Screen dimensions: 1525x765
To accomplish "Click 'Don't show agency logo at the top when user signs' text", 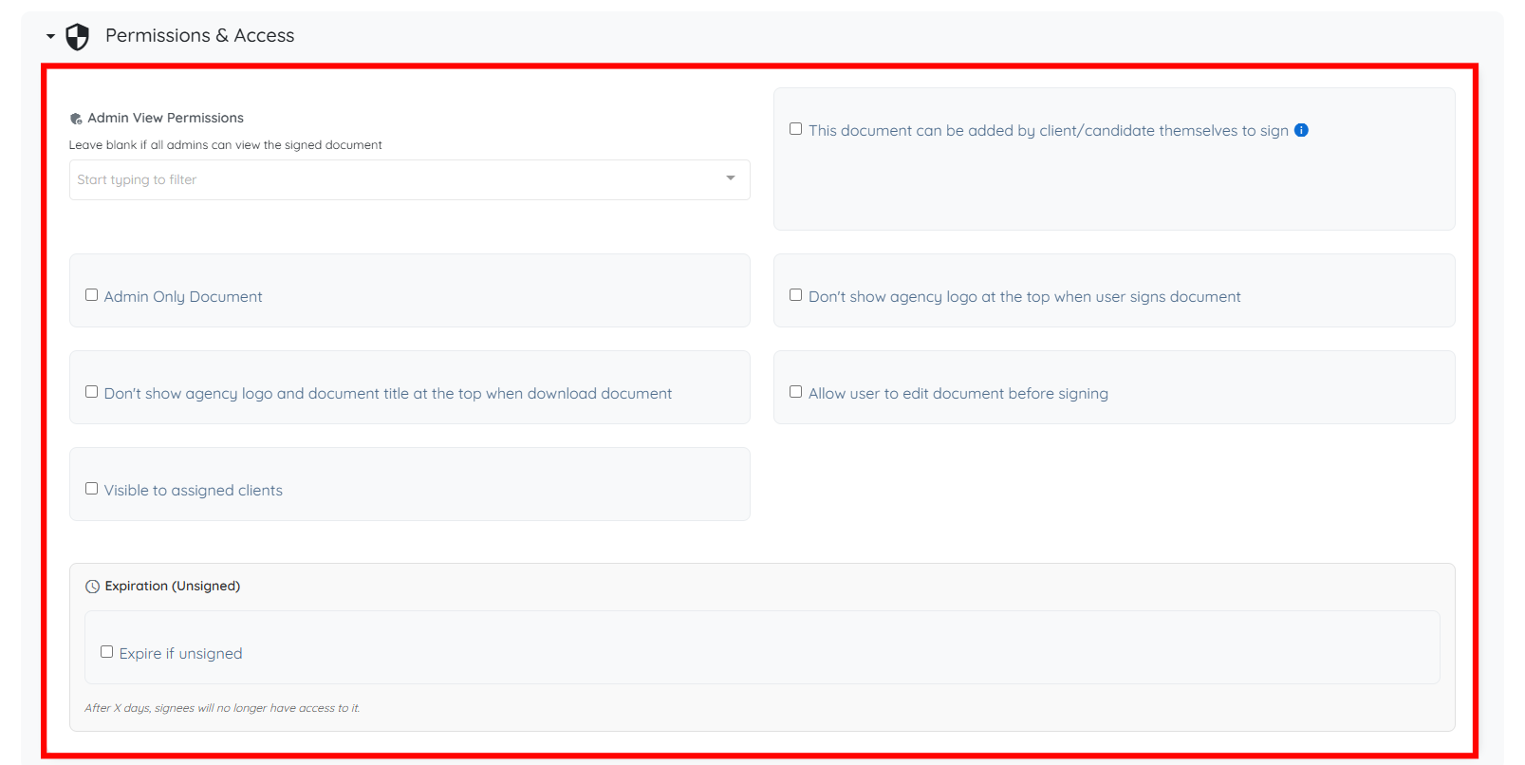I will [x=1025, y=296].
